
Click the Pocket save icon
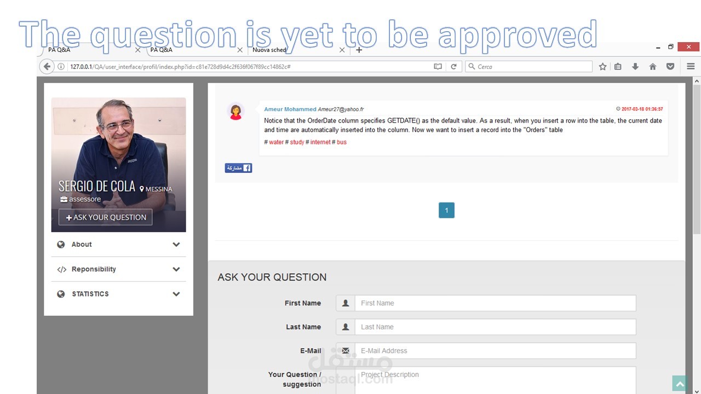(670, 67)
